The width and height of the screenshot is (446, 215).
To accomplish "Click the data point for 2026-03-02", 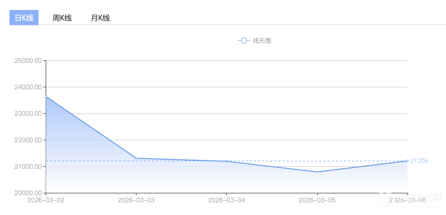I will click(x=46, y=97).
